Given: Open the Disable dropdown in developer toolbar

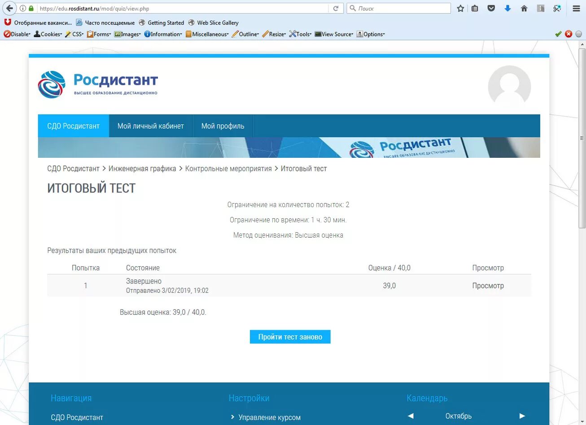Looking at the screenshot, I should coord(17,34).
